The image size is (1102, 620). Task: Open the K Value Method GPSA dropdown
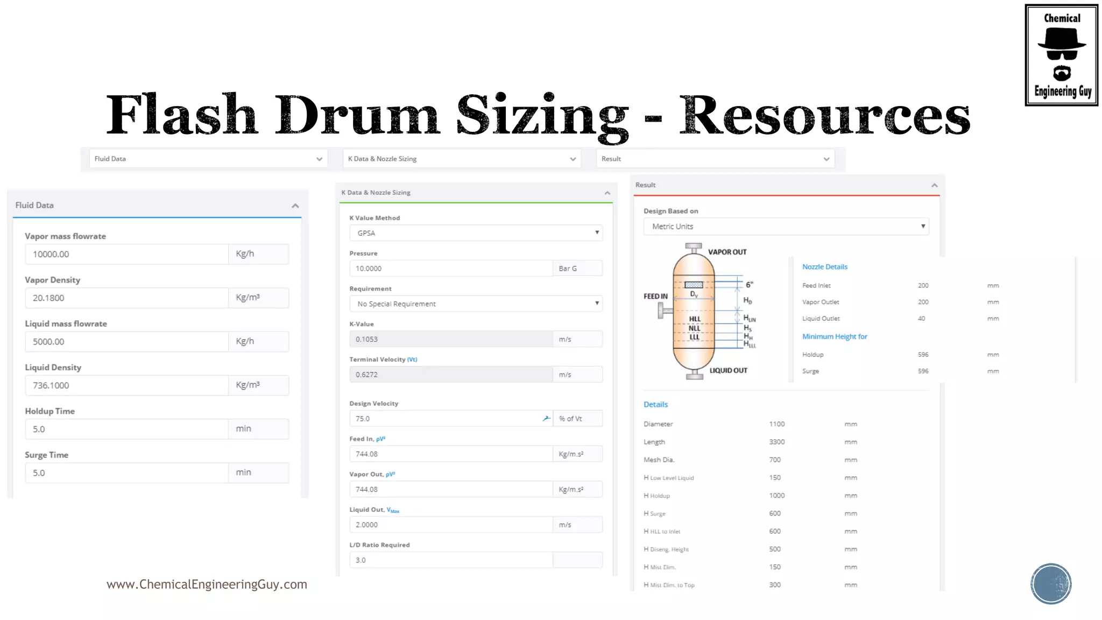[476, 233]
